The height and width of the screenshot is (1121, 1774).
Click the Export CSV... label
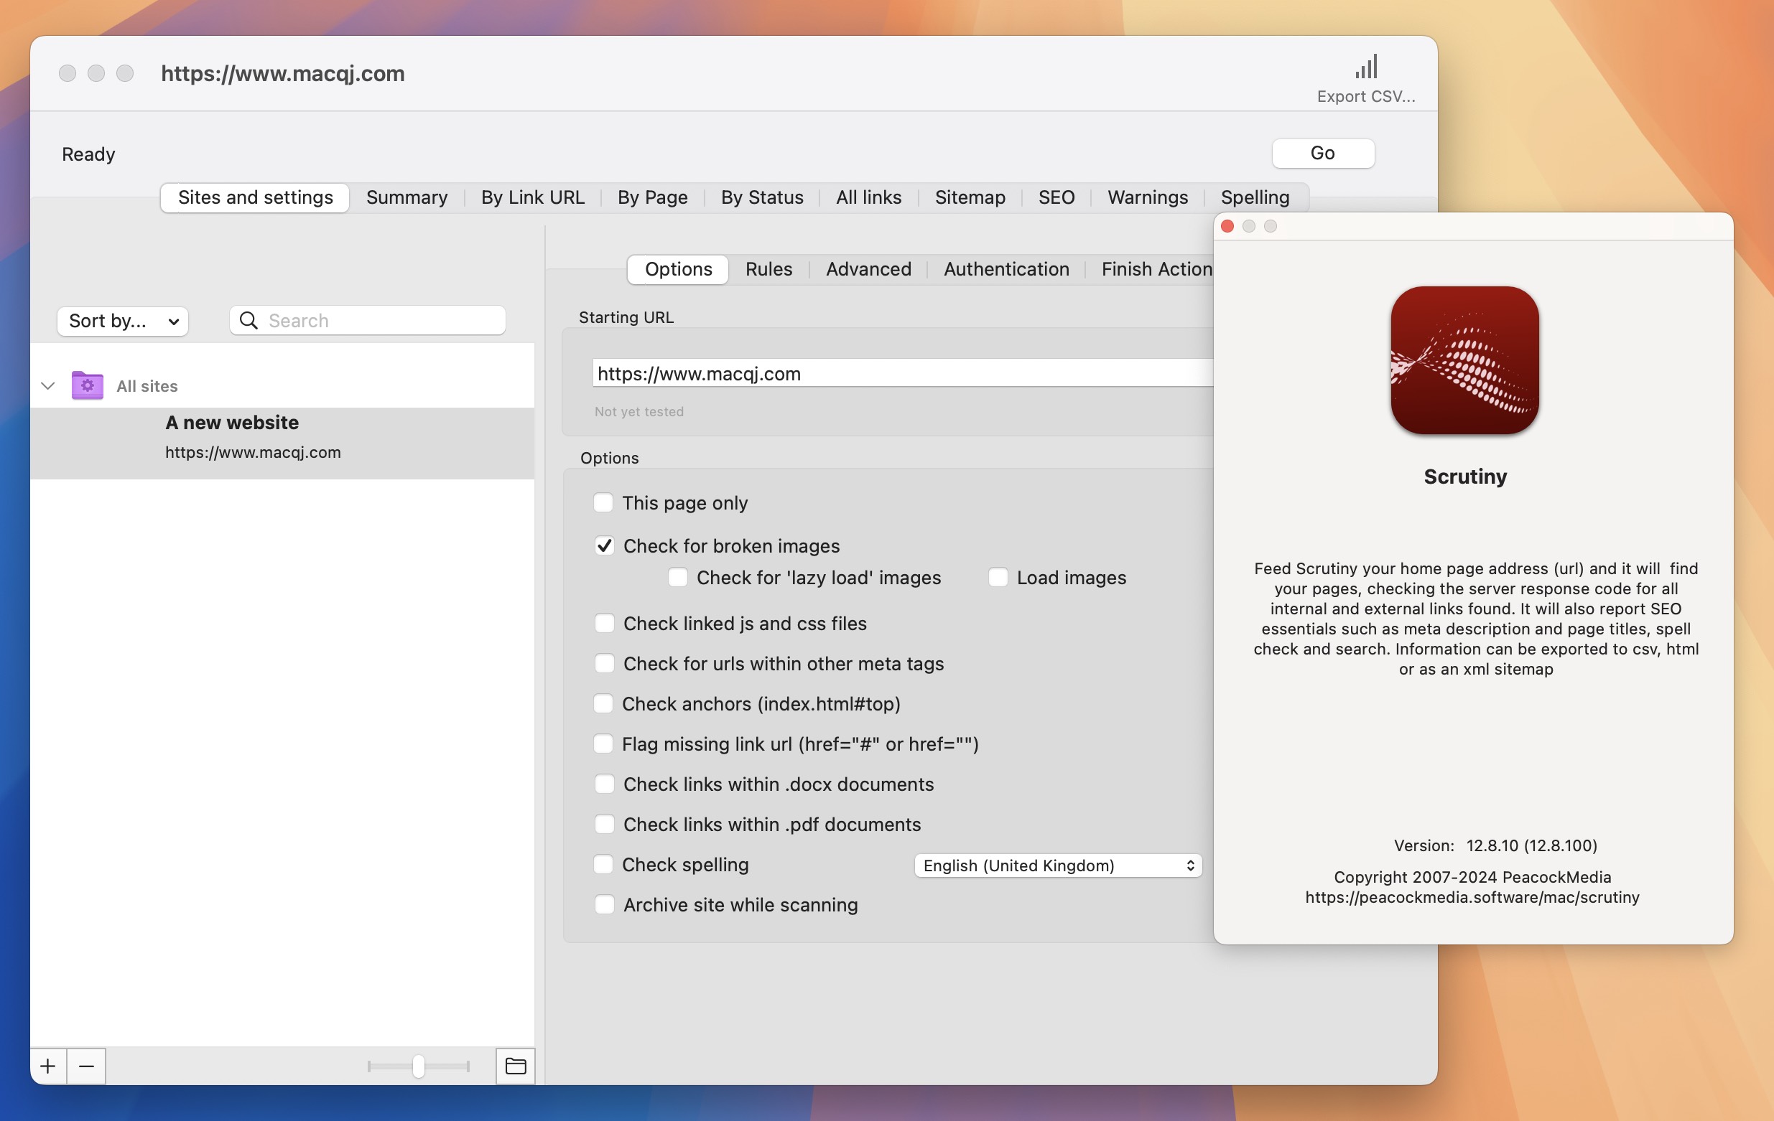pyautogui.click(x=1366, y=96)
